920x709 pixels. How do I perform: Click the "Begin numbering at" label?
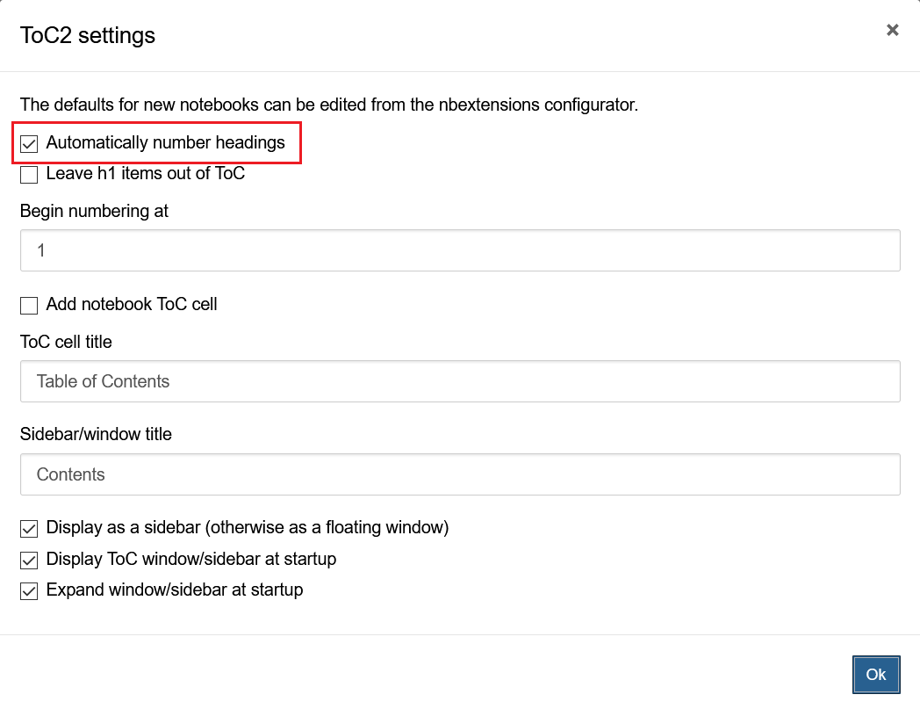[x=93, y=211]
